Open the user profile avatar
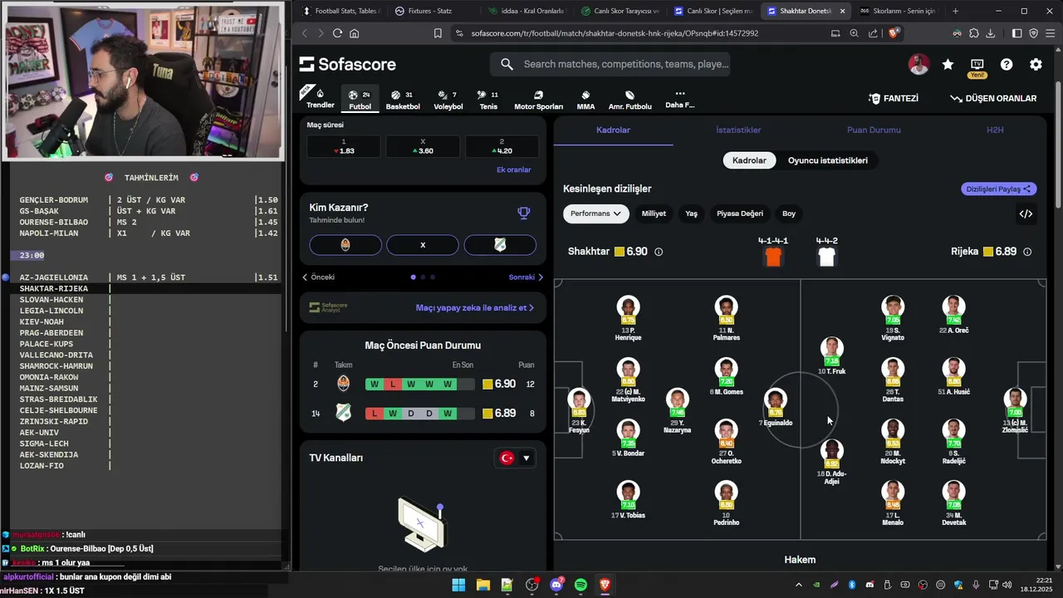Viewport: 1063px width, 598px height. (x=918, y=65)
